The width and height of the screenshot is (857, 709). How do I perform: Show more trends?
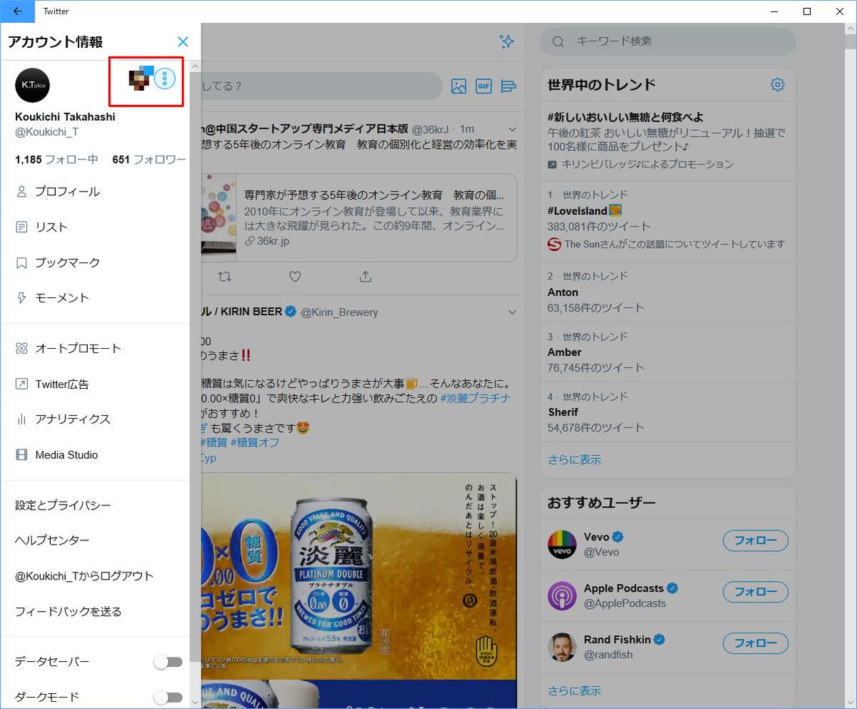tap(574, 460)
